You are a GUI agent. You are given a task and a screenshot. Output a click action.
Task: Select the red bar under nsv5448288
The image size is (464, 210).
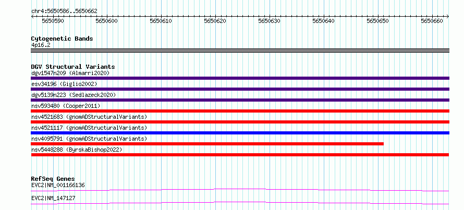tap(240, 155)
